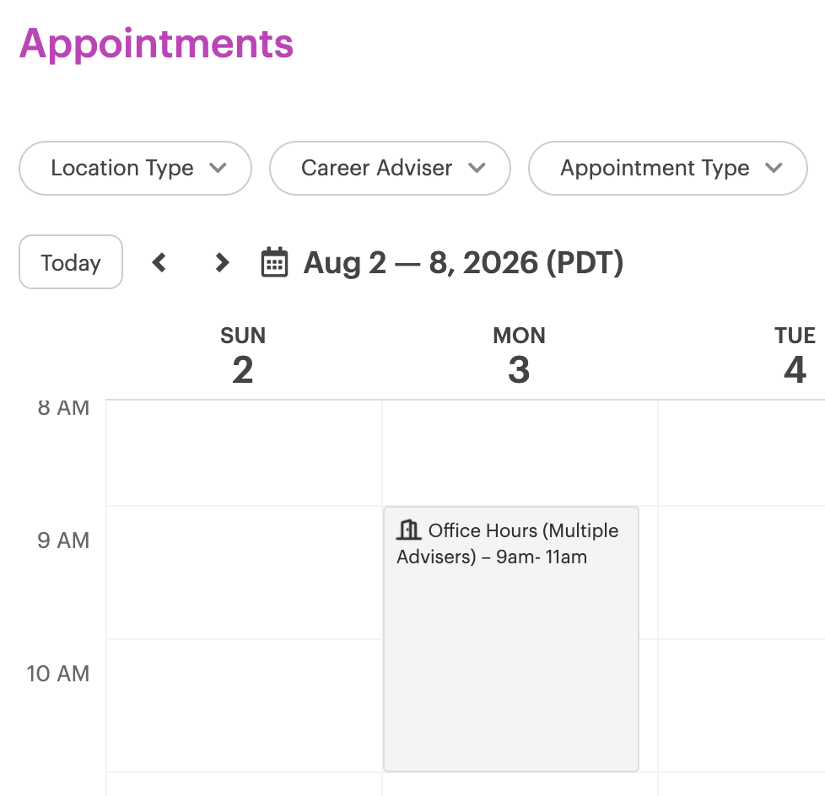Open the Appointment Type dropdown
The height and width of the screenshot is (796, 825).
pos(668,169)
